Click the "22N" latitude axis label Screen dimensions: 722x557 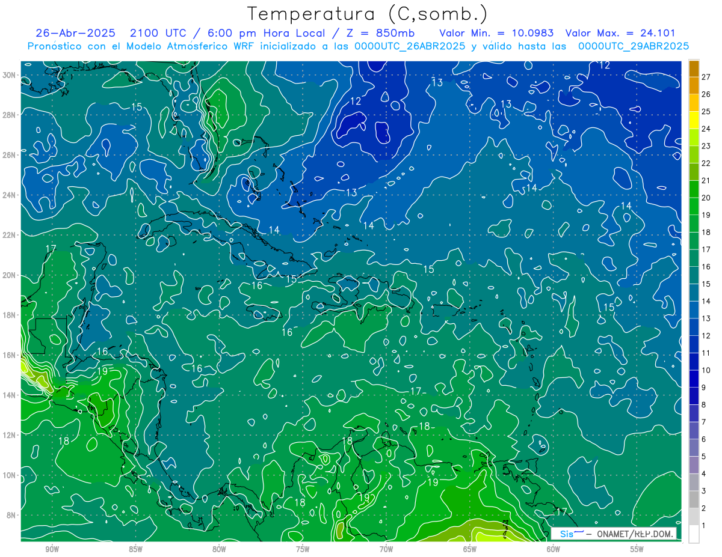[x=10, y=235]
